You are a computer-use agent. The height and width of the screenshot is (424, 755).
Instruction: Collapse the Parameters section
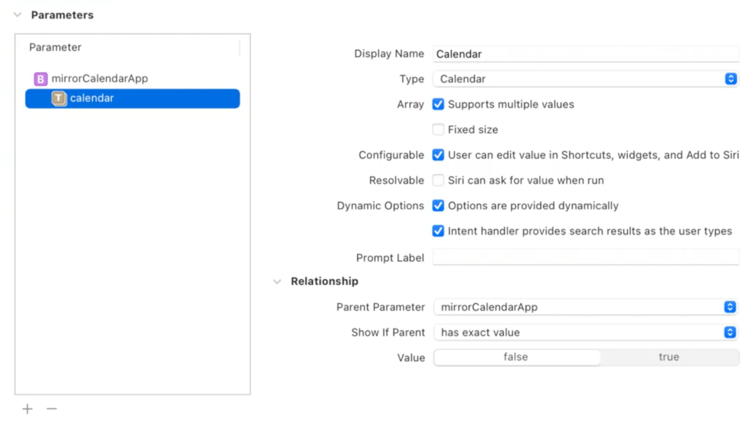tap(17, 15)
